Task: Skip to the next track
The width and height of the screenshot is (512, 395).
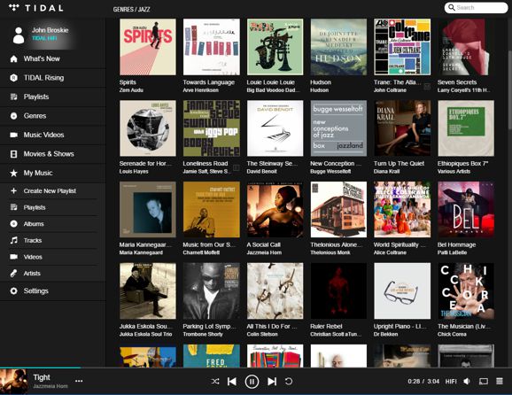Action: (272, 382)
